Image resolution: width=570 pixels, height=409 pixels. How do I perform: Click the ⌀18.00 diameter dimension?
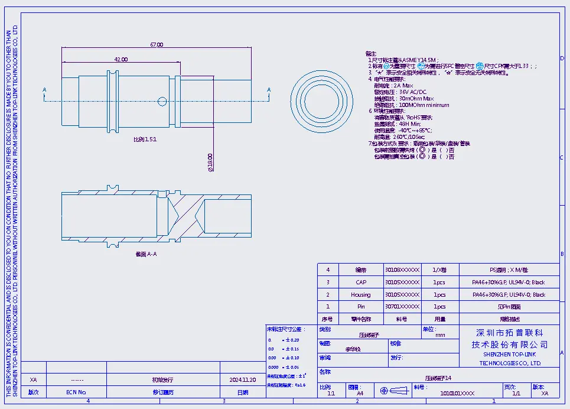(x=210, y=162)
